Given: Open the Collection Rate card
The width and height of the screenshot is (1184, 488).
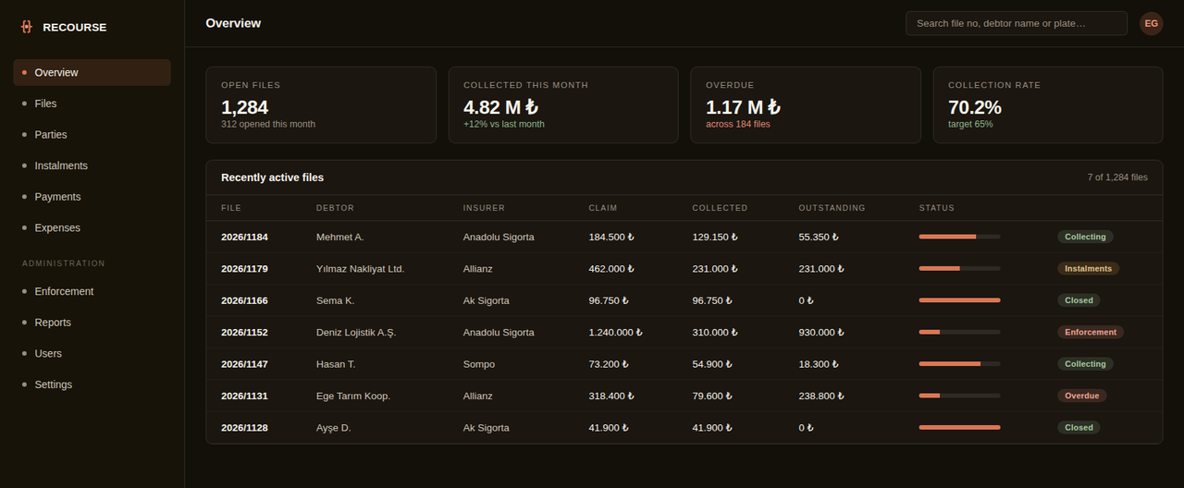Looking at the screenshot, I should click(1048, 104).
